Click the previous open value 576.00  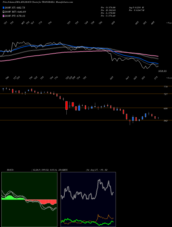[112, 8]
